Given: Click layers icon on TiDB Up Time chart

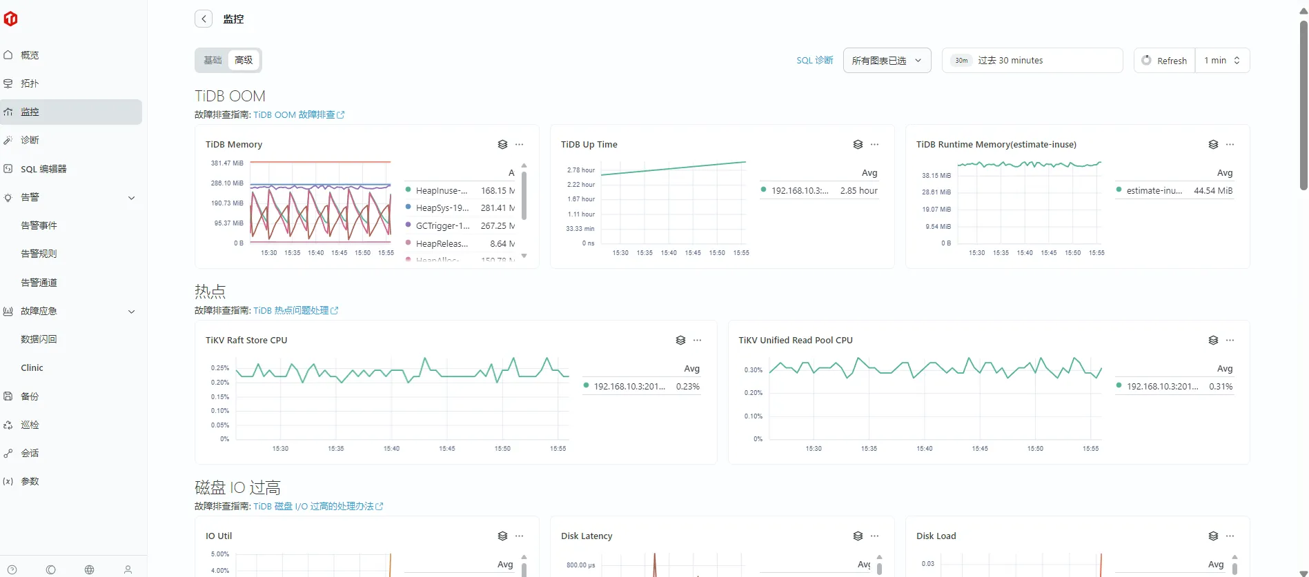Looking at the screenshot, I should pyautogui.click(x=858, y=144).
